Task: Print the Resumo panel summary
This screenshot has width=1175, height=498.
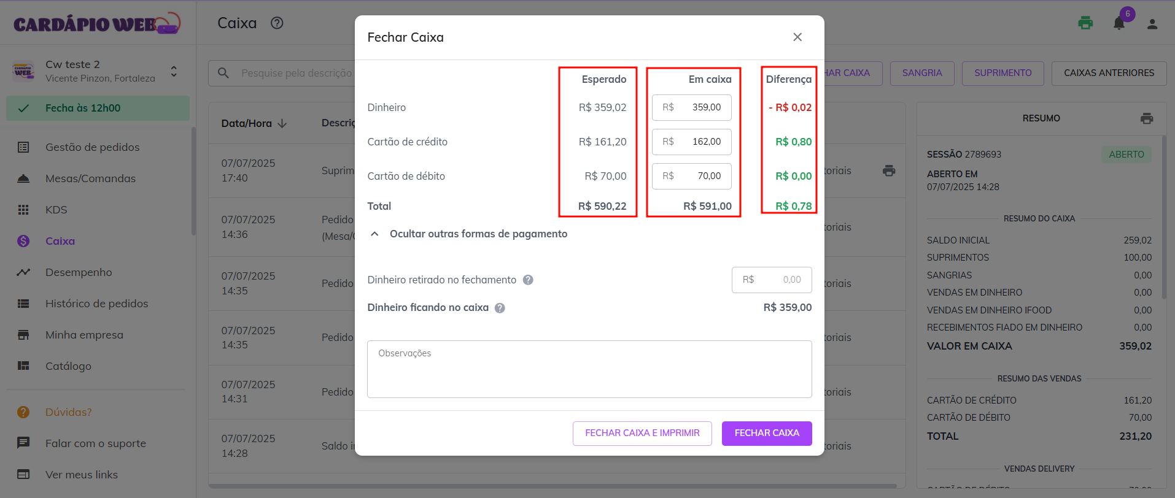Action: coord(1146,118)
